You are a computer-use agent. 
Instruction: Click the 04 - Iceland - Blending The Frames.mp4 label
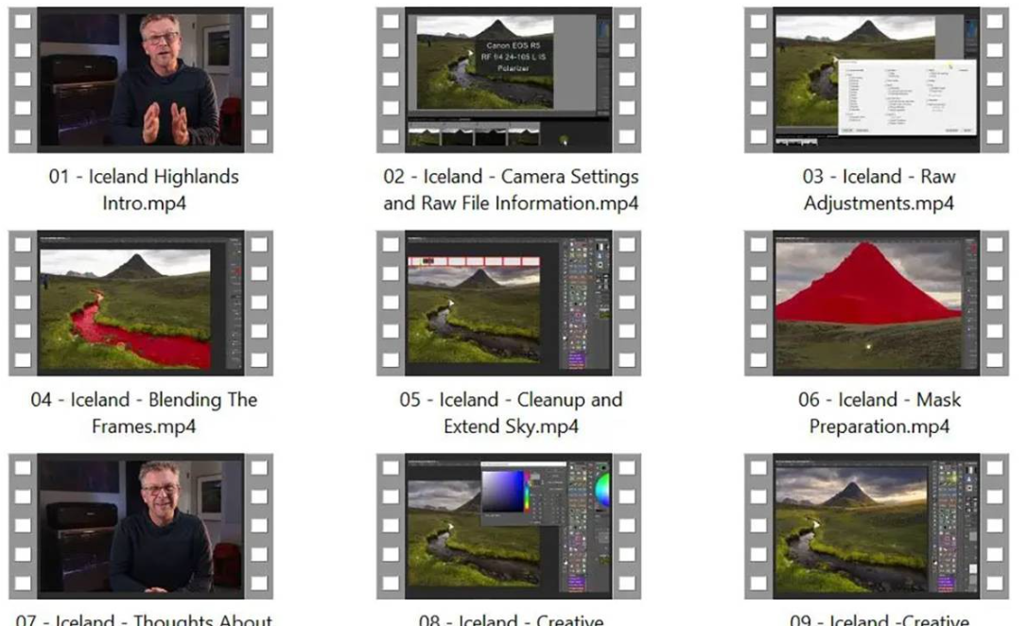pos(144,412)
